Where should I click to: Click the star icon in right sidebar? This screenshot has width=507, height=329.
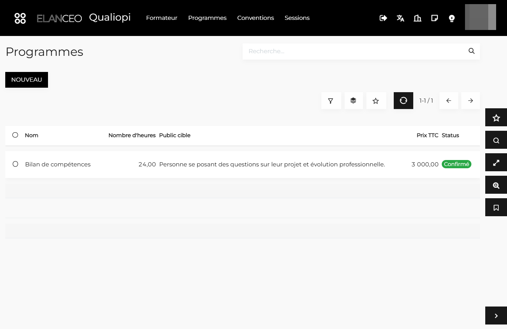pyautogui.click(x=496, y=117)
